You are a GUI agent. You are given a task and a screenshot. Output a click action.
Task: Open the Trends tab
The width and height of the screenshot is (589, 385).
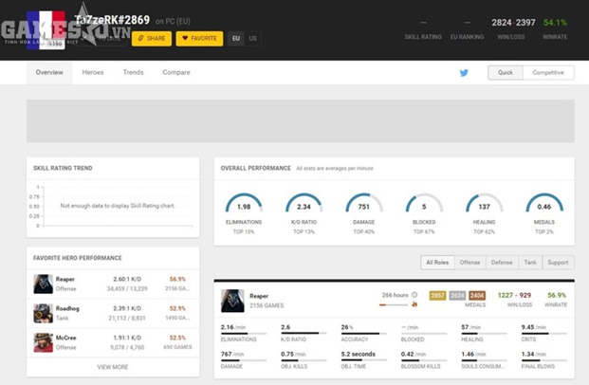[x=133, y=73]
